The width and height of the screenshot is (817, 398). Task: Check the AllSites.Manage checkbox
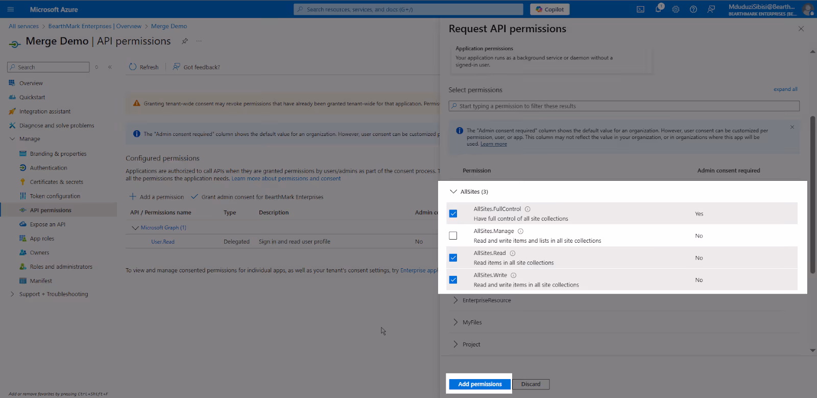click(x=453, y=236)
